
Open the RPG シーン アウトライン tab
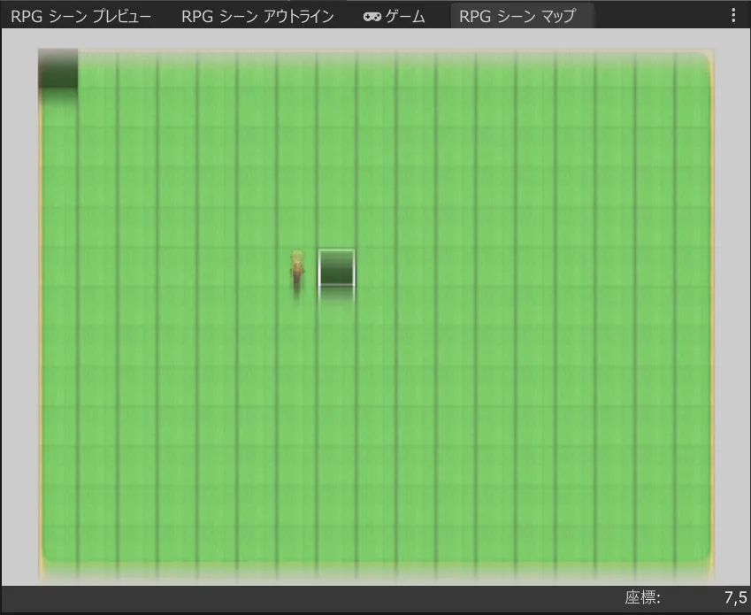pos(257,16)
